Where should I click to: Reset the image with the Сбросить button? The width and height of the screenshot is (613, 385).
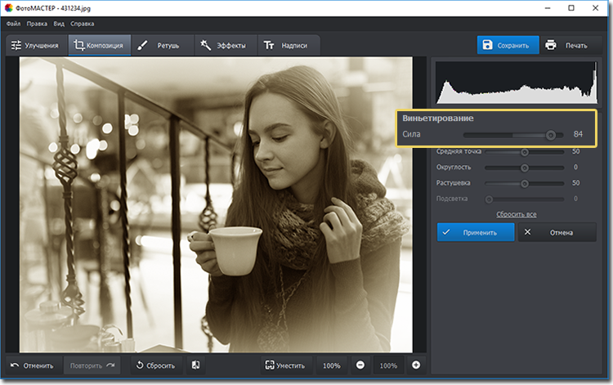[154, 365]
